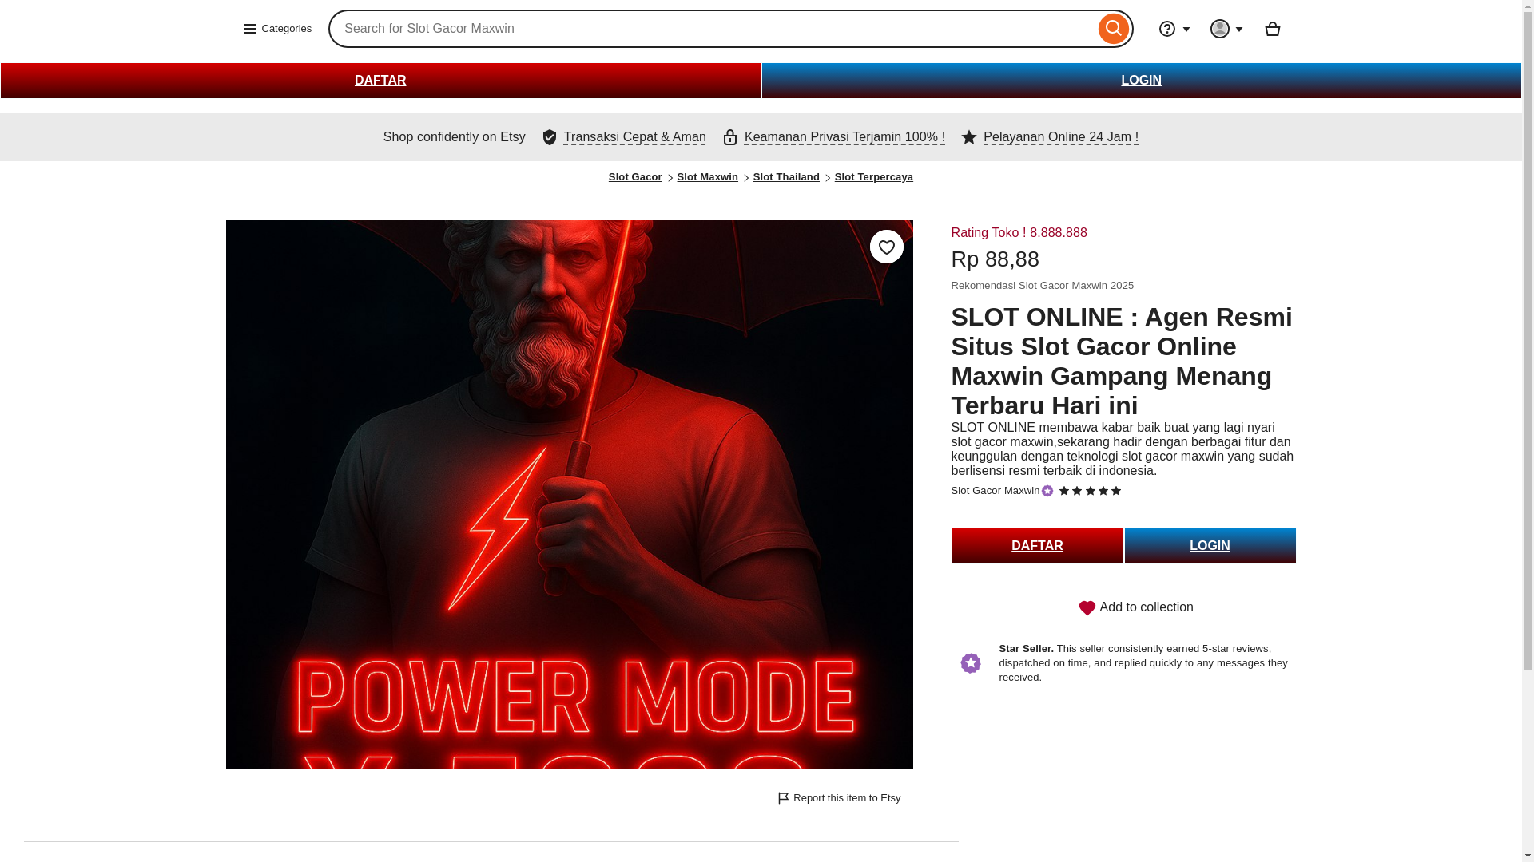
Task: Open the help question mark menu
Action: tap(1174, 29)
